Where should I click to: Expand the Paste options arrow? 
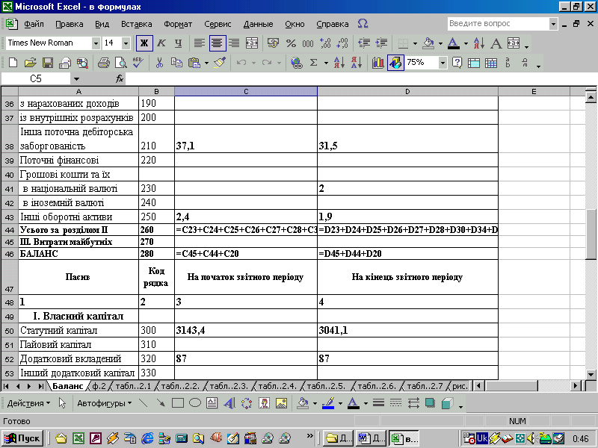click(x=206, y=63)
